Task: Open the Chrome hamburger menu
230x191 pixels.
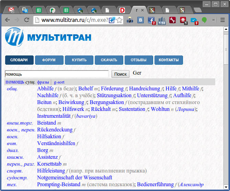Action: click(x=222, y=20)
